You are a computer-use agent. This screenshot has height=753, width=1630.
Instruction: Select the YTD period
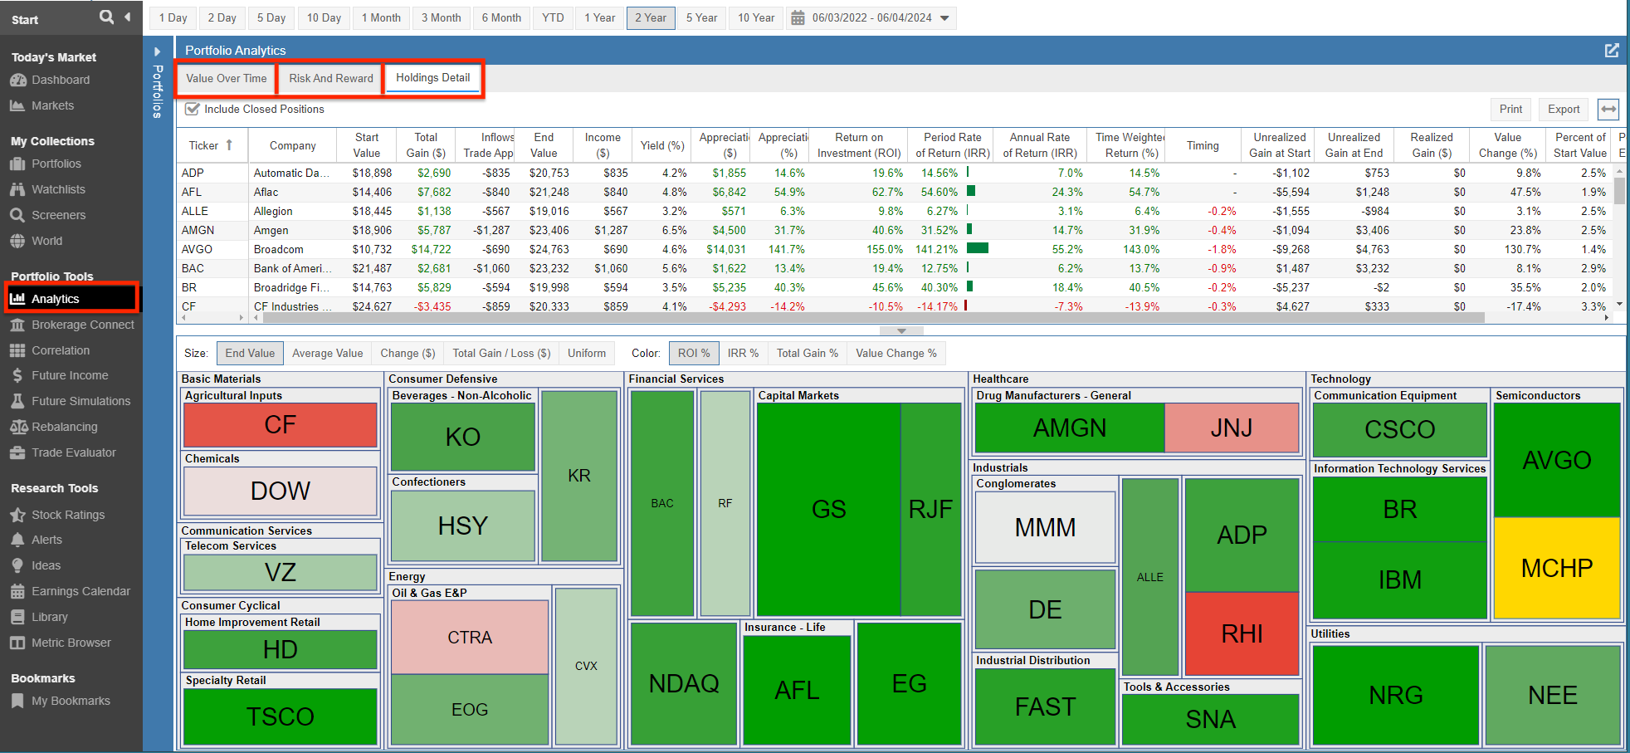click(553, 17)
